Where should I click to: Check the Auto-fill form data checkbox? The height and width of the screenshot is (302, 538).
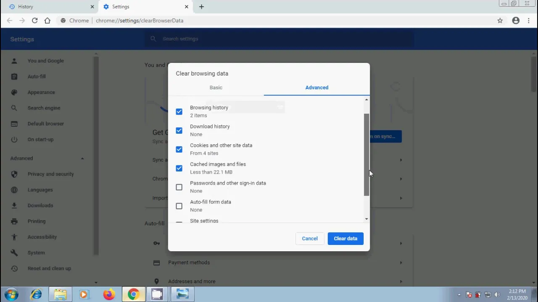tap(179, 206)
